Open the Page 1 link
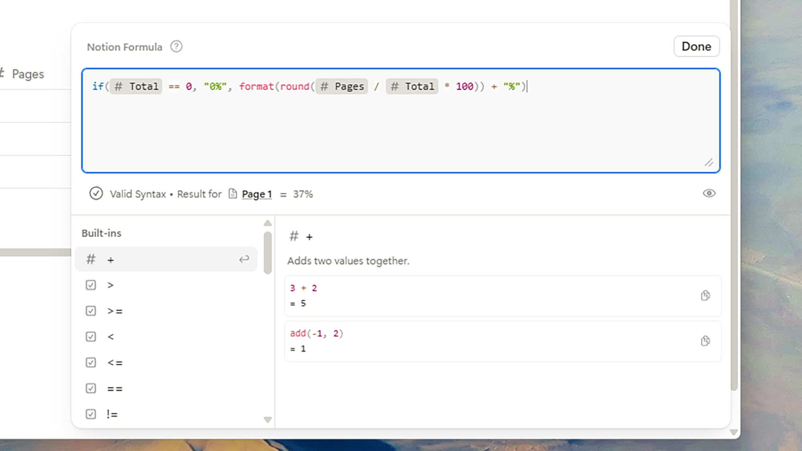The height and width of the screenshot is (451, 802). point(257,194)
